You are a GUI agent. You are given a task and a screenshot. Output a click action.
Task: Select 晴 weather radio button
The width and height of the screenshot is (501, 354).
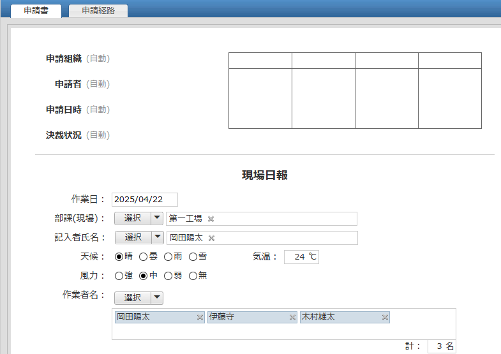click(119, 256)
